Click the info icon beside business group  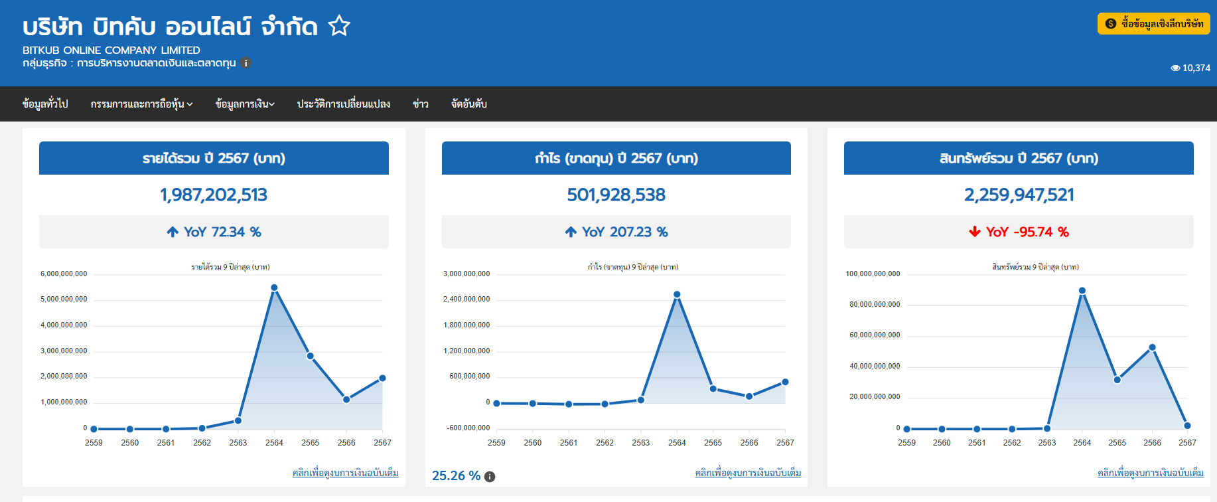(246, 63)
